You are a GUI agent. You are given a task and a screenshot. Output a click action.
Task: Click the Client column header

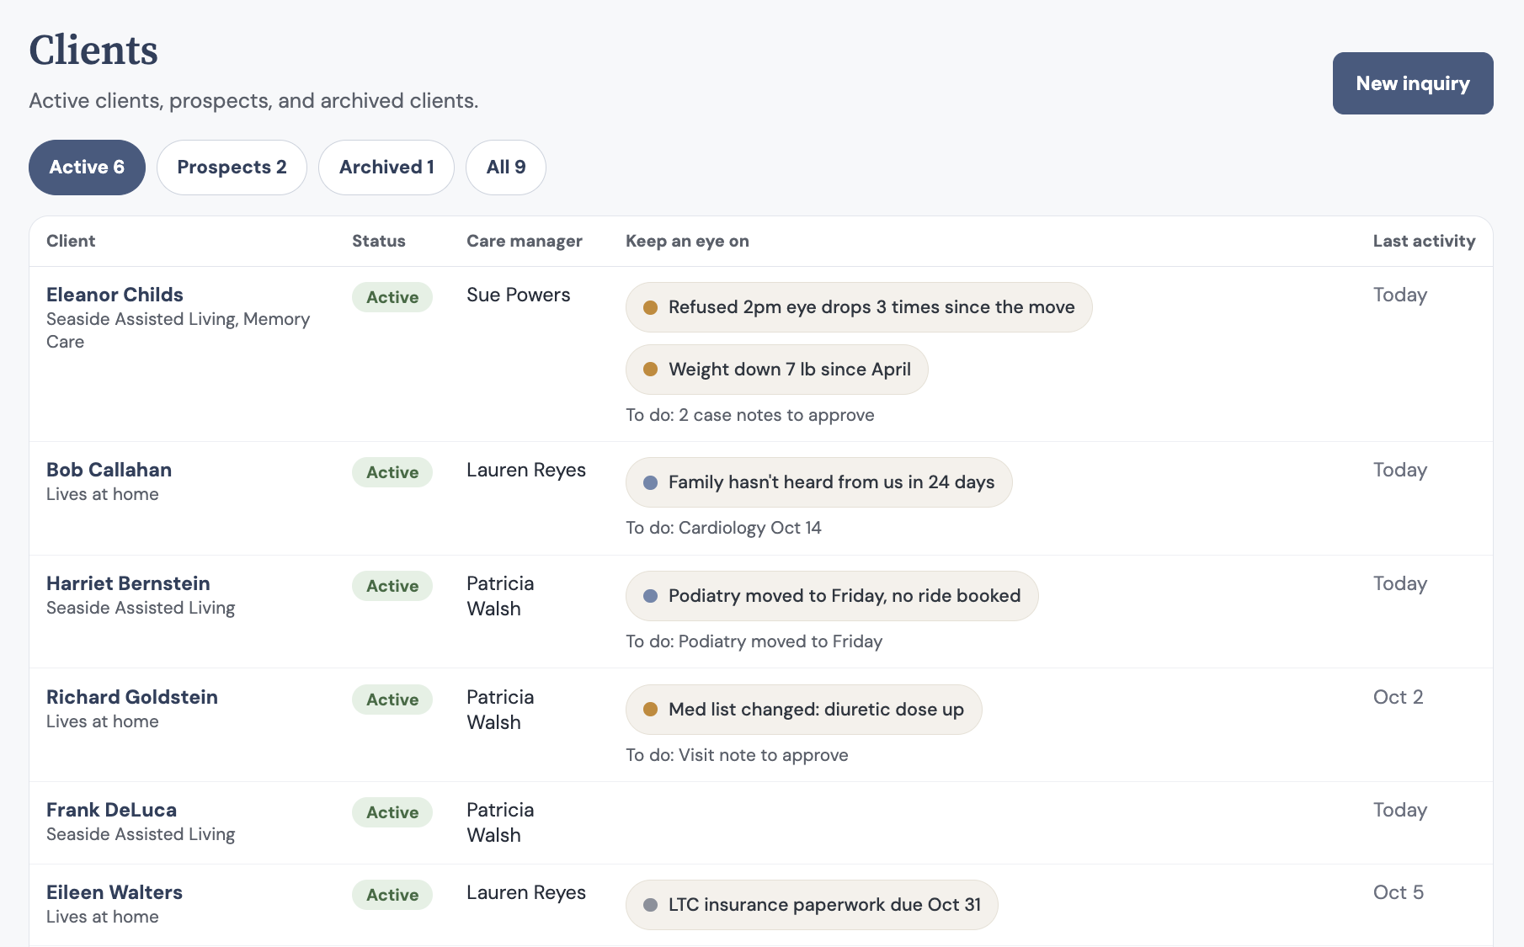[71, 241]
